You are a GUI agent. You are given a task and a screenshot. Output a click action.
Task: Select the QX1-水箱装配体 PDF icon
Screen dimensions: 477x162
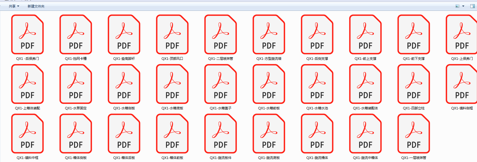[x=365, y=84]
